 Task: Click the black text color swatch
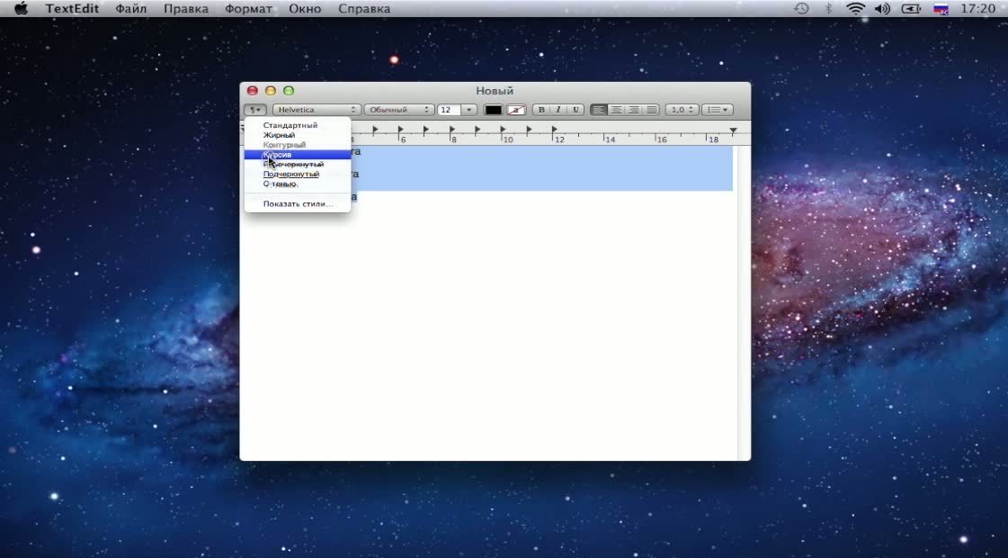(x=493, y=109)
